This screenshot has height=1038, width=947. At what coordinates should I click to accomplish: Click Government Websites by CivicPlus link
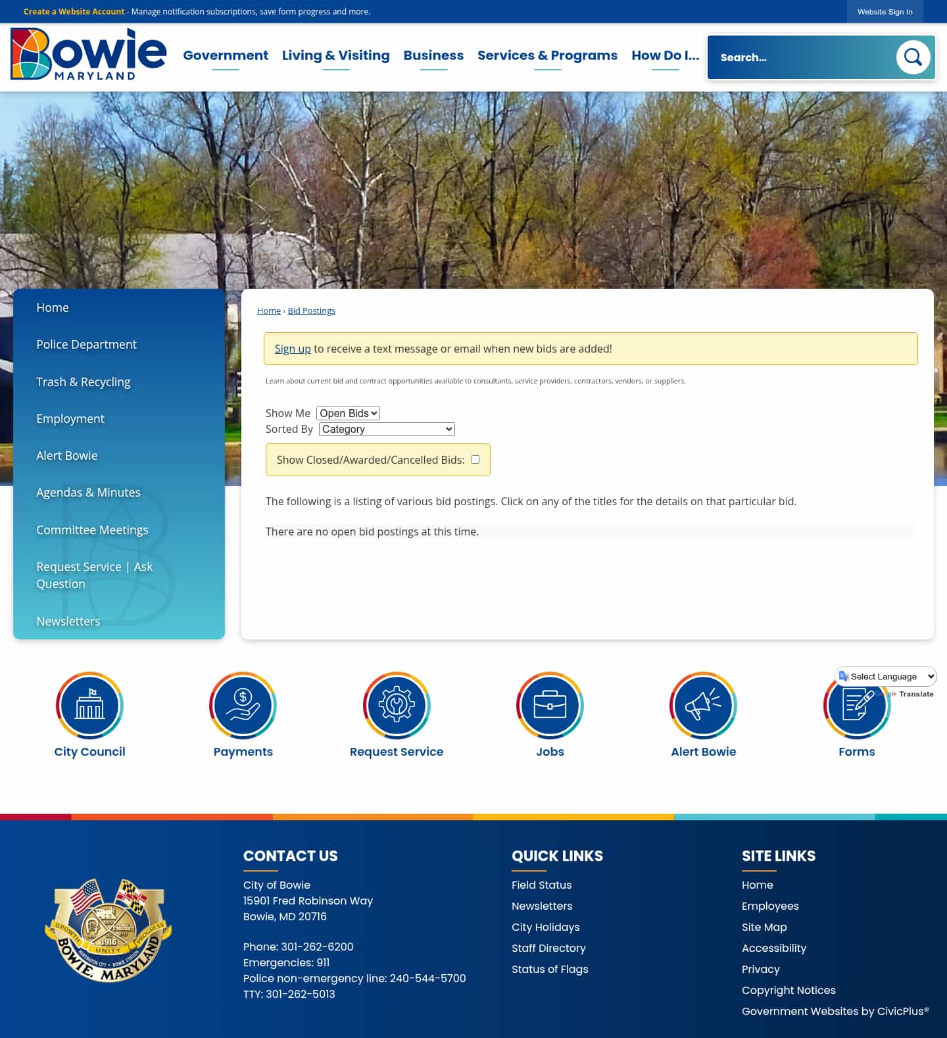coord(835,1011)
